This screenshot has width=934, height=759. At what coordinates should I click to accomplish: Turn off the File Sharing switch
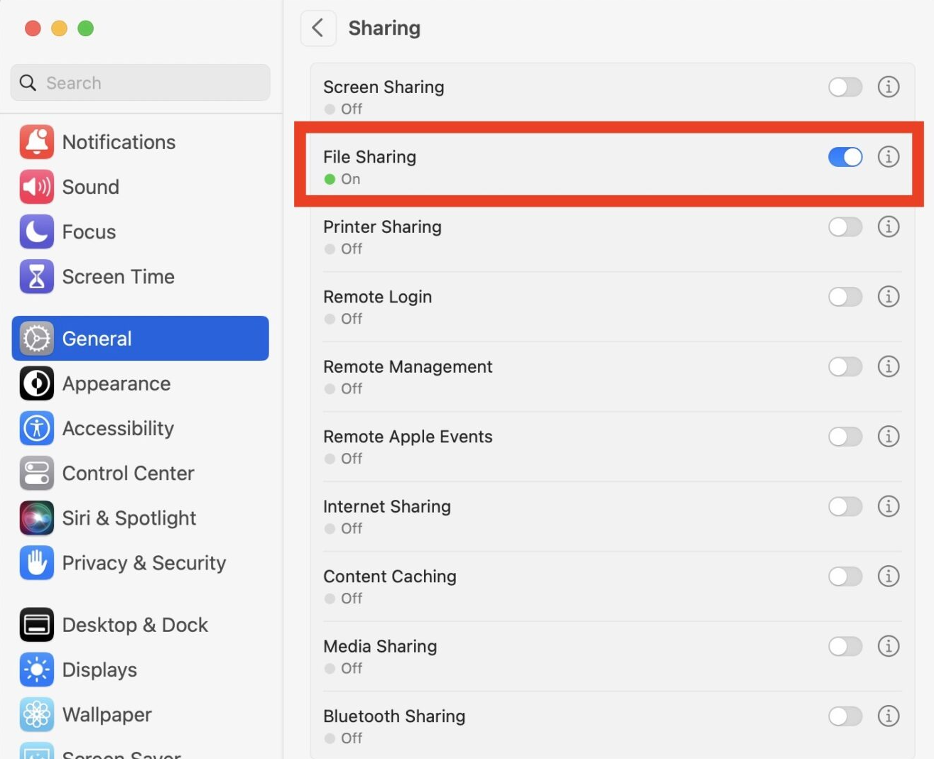845,157
